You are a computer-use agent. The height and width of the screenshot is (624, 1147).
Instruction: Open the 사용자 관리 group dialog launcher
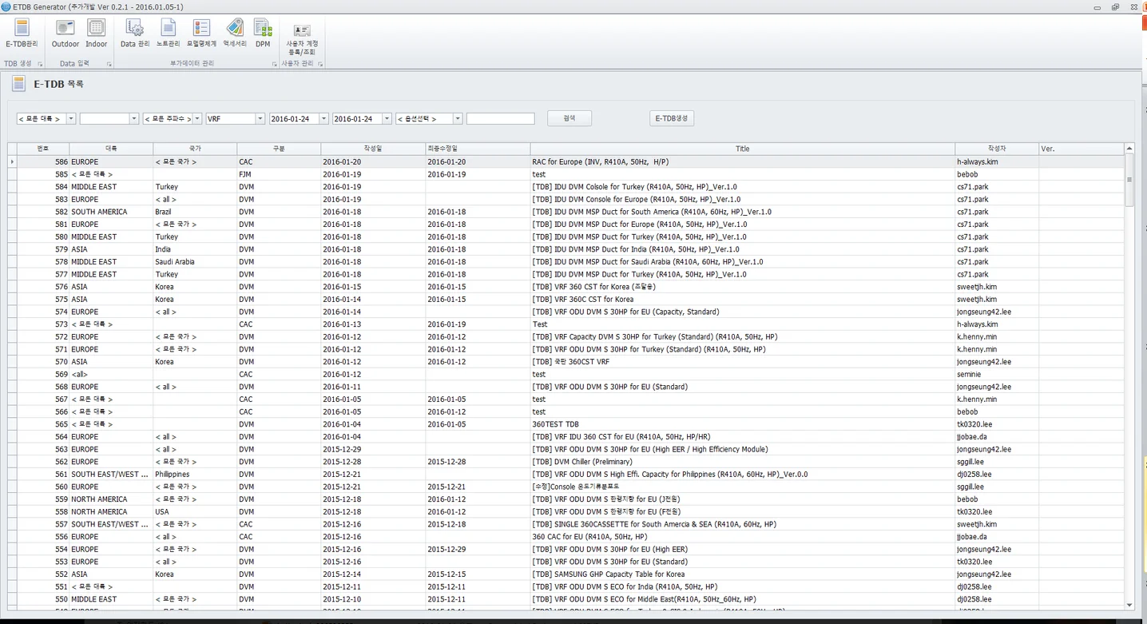(320, 64)
